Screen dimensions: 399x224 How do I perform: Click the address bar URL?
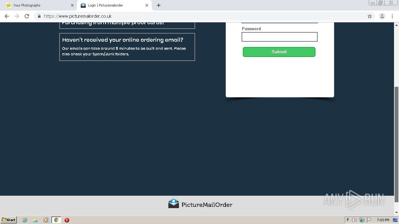click(78, 16)
